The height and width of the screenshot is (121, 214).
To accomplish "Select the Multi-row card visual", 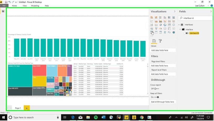I will 169,29.
